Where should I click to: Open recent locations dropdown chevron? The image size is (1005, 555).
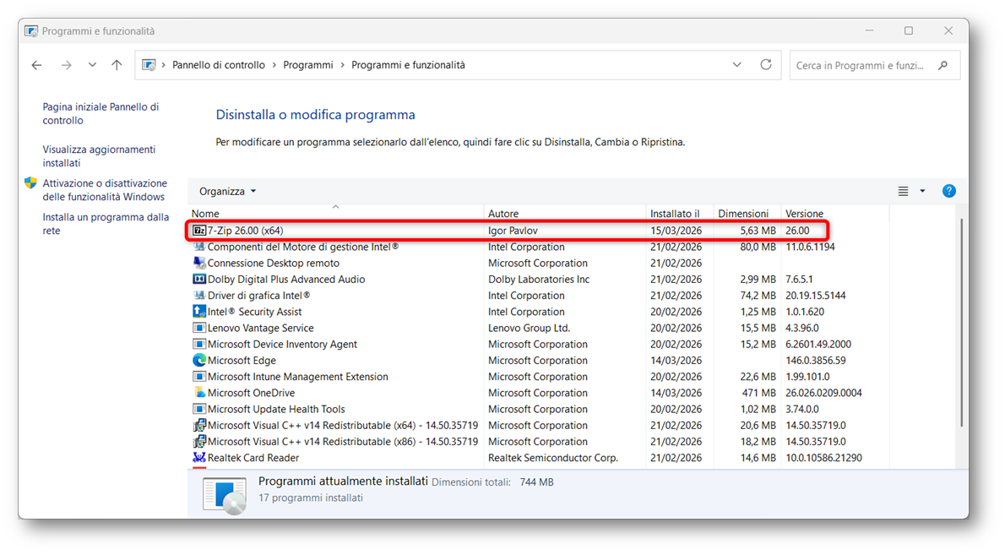(92, 65)
